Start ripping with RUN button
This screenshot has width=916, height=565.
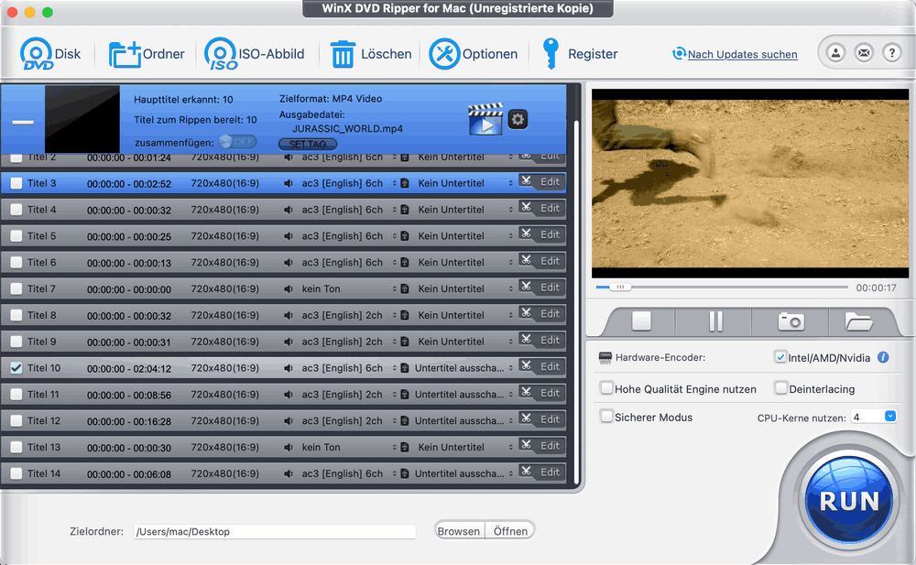pos(849,501)
